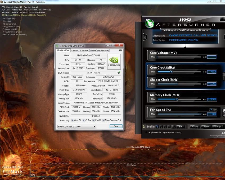
Task: Open the PowerColor Giveaway tab
Action: click(100, 51)
